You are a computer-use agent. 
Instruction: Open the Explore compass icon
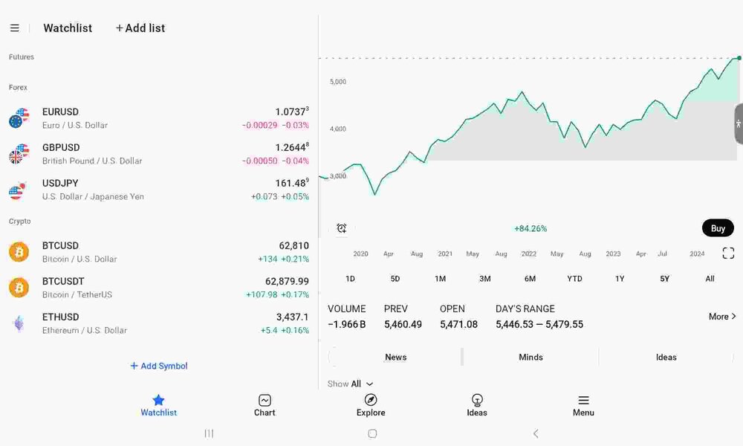click(x=371, y=400)
